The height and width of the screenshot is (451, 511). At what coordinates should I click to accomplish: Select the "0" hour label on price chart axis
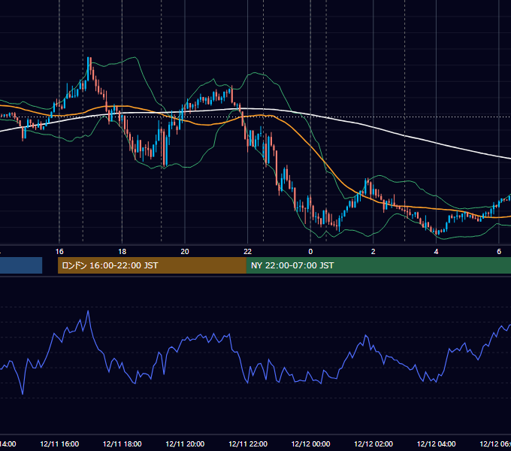click(310, 252)
